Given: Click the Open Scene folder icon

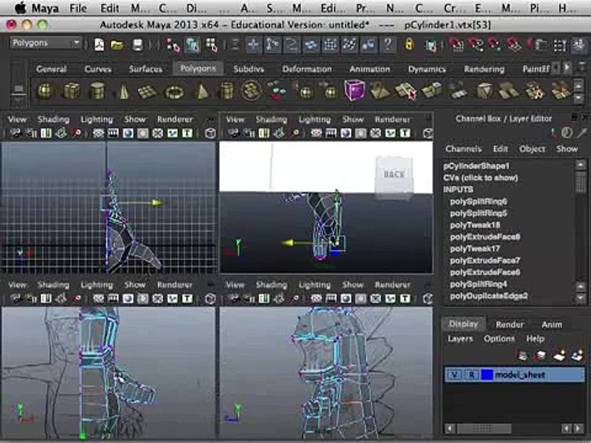Looking at the screenshot, I should [x=117, y=46].
